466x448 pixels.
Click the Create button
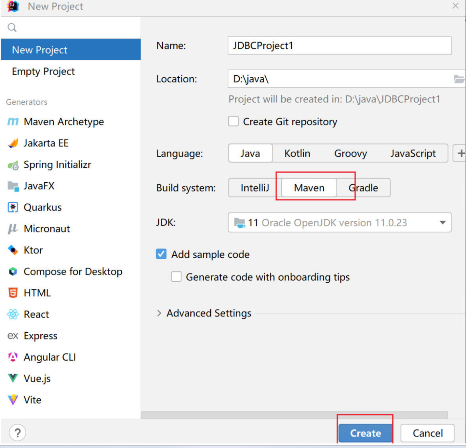pos(365,433)
